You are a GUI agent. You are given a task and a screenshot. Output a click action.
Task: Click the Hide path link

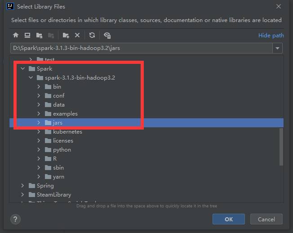[x=271, y=36]
